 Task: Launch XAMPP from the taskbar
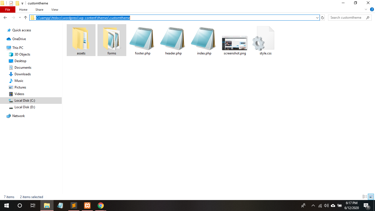tap(87, 206)
